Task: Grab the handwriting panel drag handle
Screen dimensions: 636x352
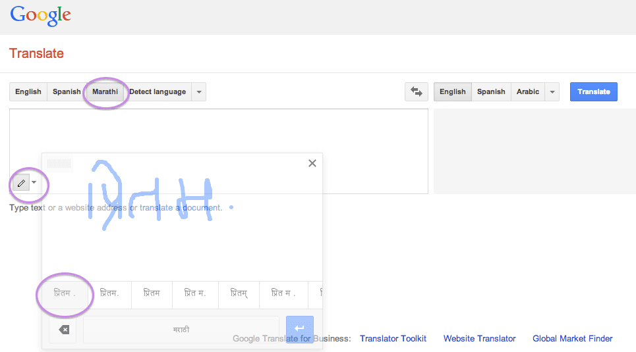Action: [59, 163]
